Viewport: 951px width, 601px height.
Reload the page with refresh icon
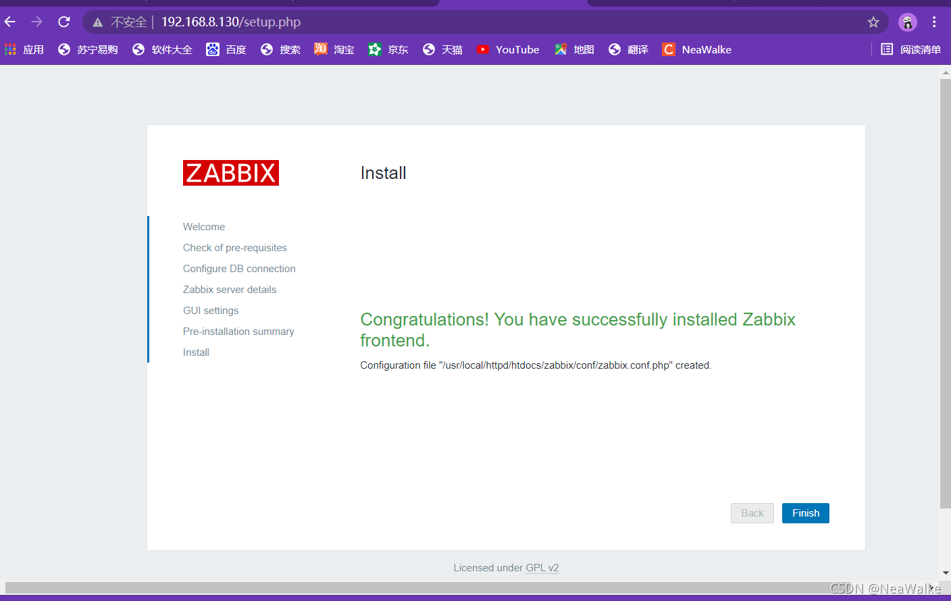tap(64, 22)
